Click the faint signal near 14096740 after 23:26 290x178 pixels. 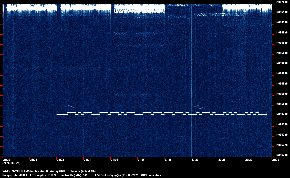pos(203,138)
